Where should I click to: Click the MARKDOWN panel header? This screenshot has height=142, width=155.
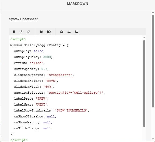point(77,4)
